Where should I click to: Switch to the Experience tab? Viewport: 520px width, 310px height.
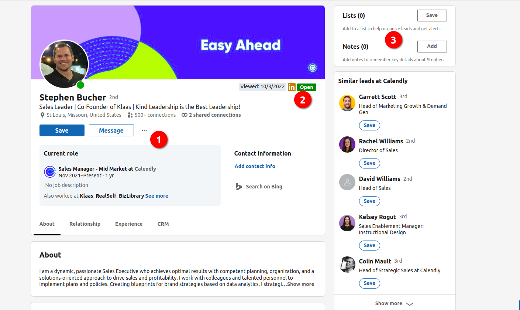tap(129, 224)
